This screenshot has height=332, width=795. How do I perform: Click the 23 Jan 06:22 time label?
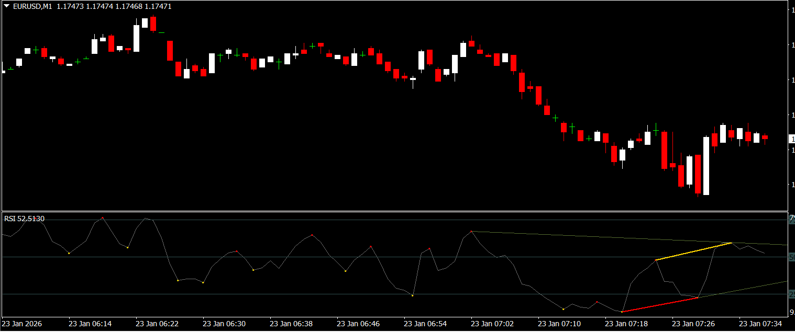(157, 324)
